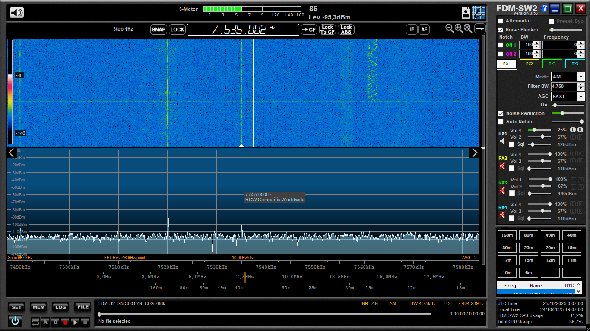Mute audio with the speaker button
Viewport: 590px width, 331px height.
pyautogui.click(x=17, y=12)
